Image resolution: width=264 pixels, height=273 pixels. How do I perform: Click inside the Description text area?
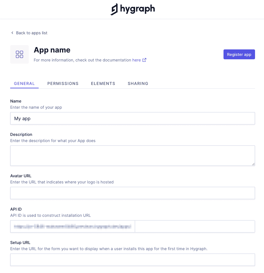(x=132, y=155)
